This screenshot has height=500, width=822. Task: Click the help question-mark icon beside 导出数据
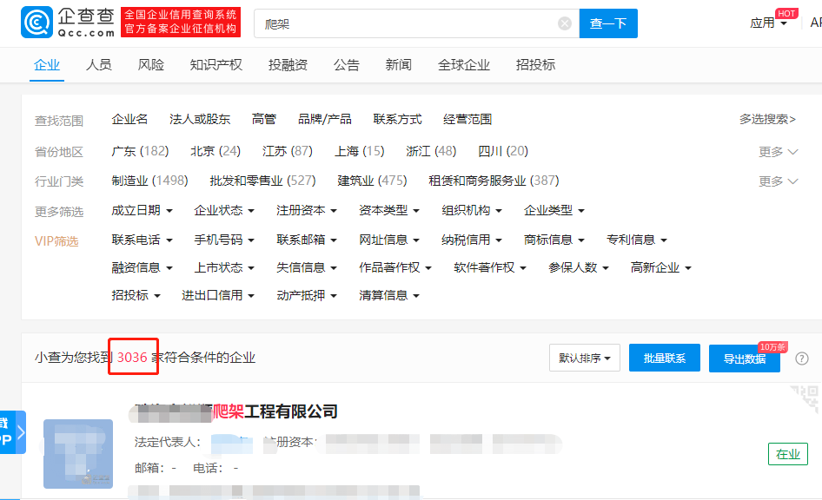[801, 358]
